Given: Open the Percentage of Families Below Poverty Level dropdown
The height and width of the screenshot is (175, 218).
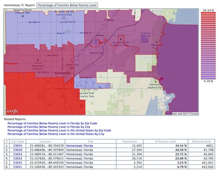Looking at the screenshot, I should [x=67, y=5].
